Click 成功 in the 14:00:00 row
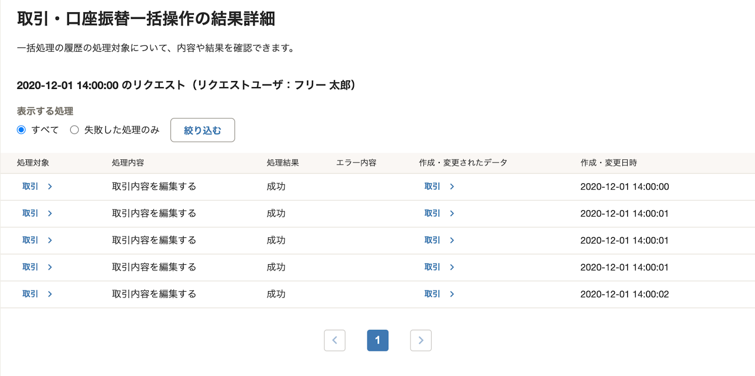Image resolution: width=755 pixels, height=376 pixels. pos(276,187)
